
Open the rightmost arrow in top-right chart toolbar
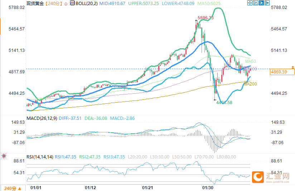267,3
